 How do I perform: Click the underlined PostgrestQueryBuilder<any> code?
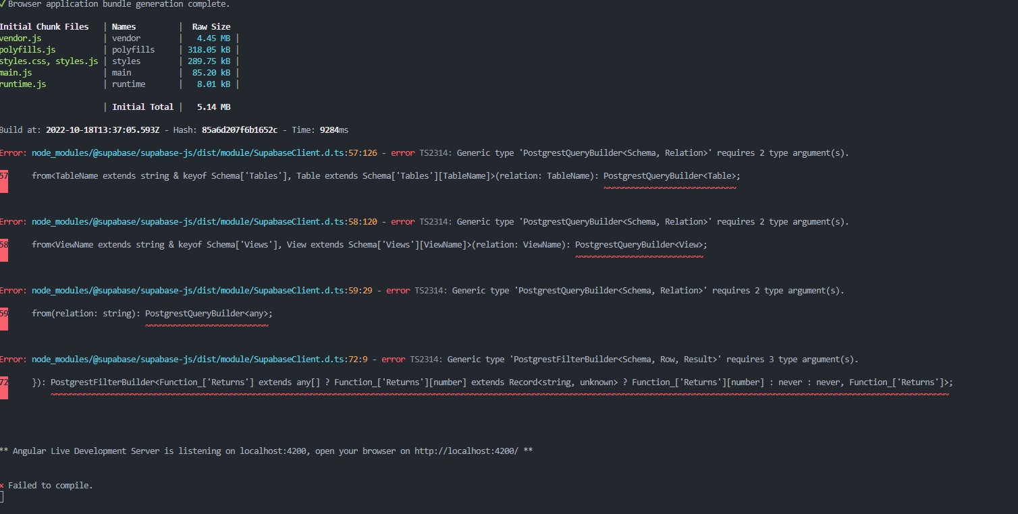tap(208, 314)
